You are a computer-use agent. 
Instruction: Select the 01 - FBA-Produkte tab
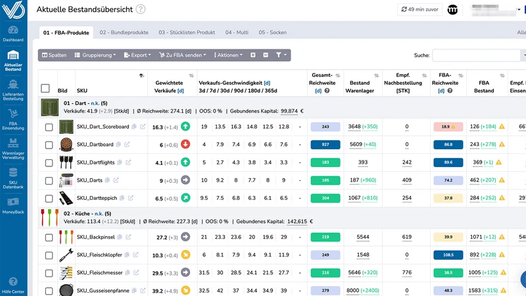coord(66,32)
